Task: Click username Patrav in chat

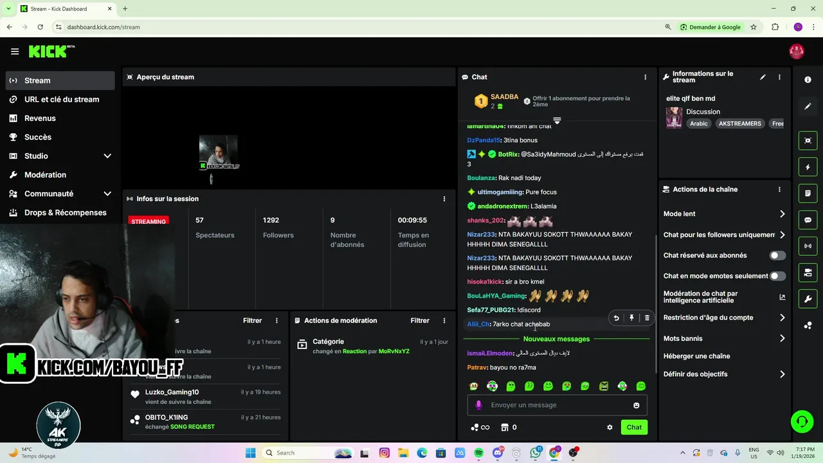Action: coord(476,367)
